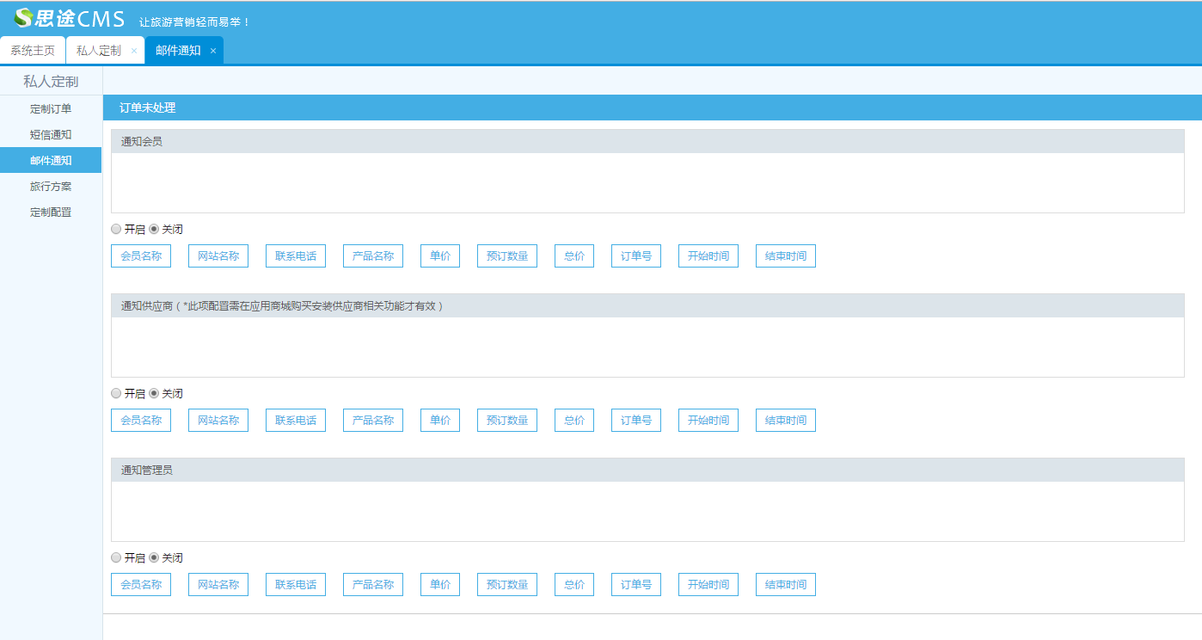Insert 订单号 tag in 通知供应商 section

636,421
